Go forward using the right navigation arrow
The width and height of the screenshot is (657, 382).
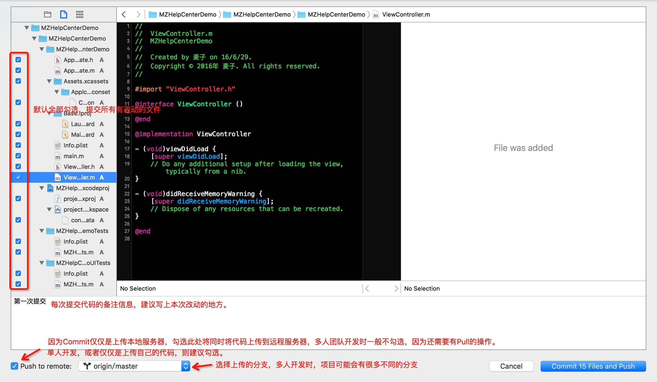(x=138, y=14)
